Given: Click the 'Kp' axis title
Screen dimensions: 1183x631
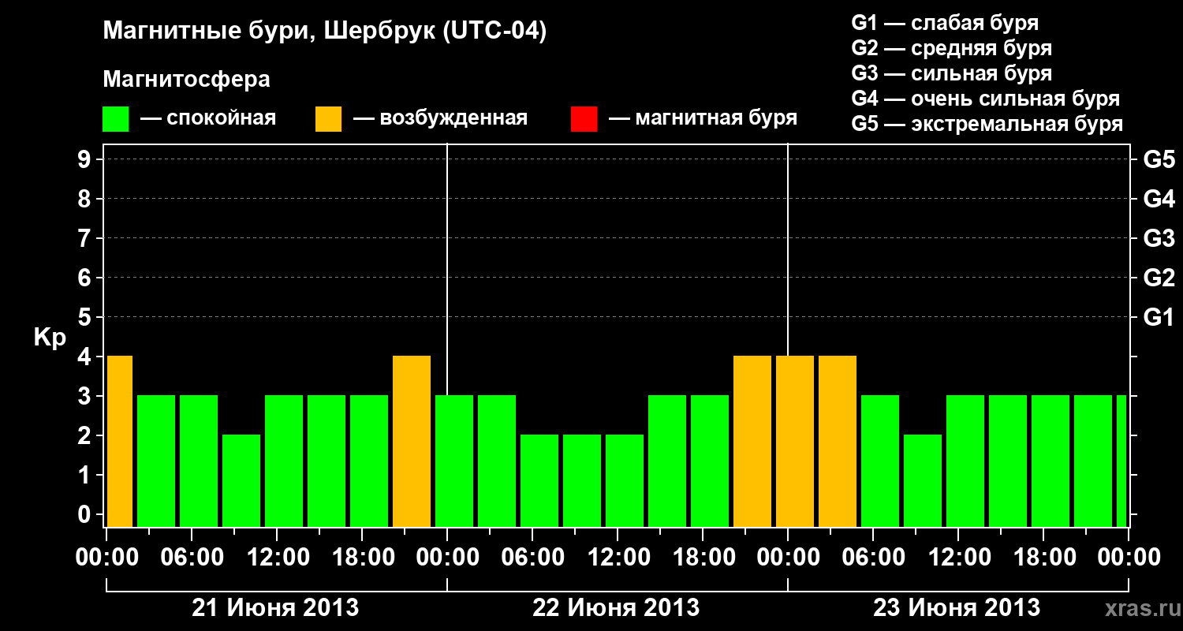Looking at the screenshot, I should pos(50,338).
